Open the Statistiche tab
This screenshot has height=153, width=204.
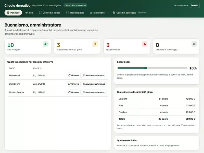pyautogui.click(x=97, y=12)
